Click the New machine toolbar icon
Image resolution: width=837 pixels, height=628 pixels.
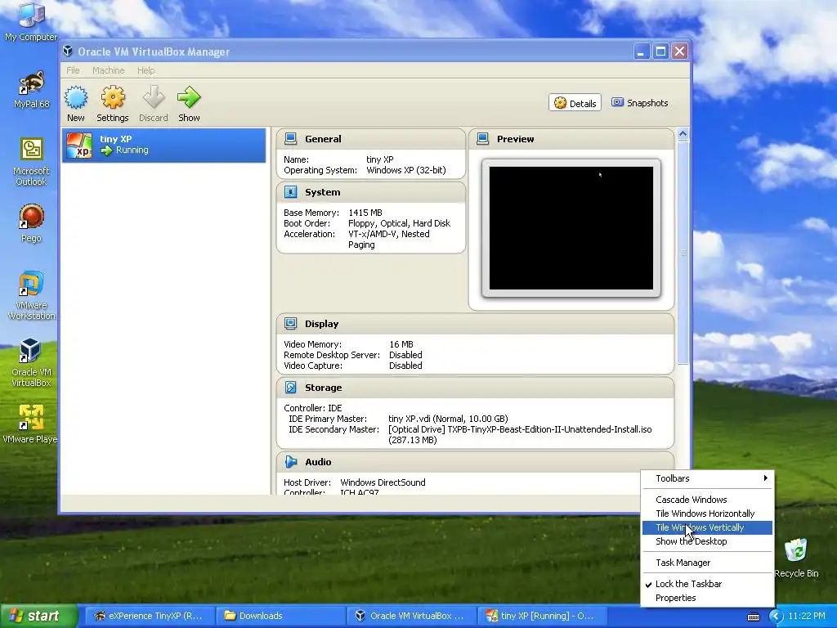tap(76, 98)
